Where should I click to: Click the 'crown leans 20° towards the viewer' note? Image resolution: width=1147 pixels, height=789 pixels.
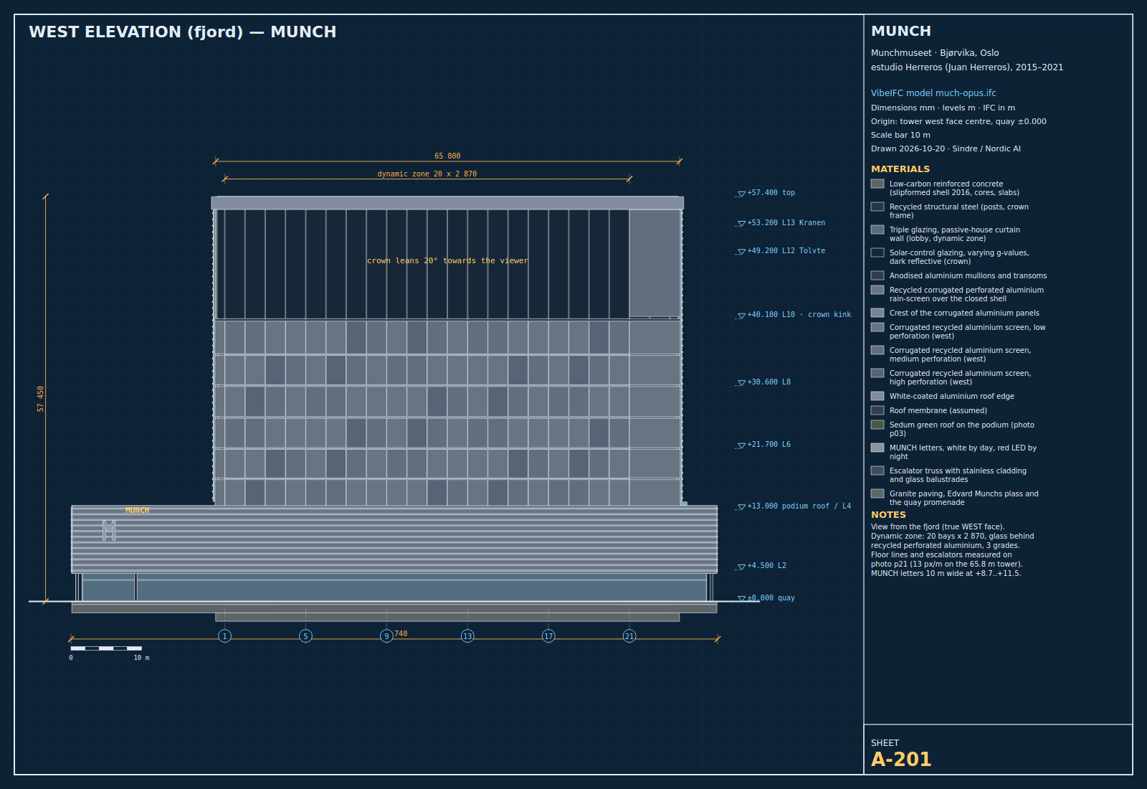click(x=447, y=260)
